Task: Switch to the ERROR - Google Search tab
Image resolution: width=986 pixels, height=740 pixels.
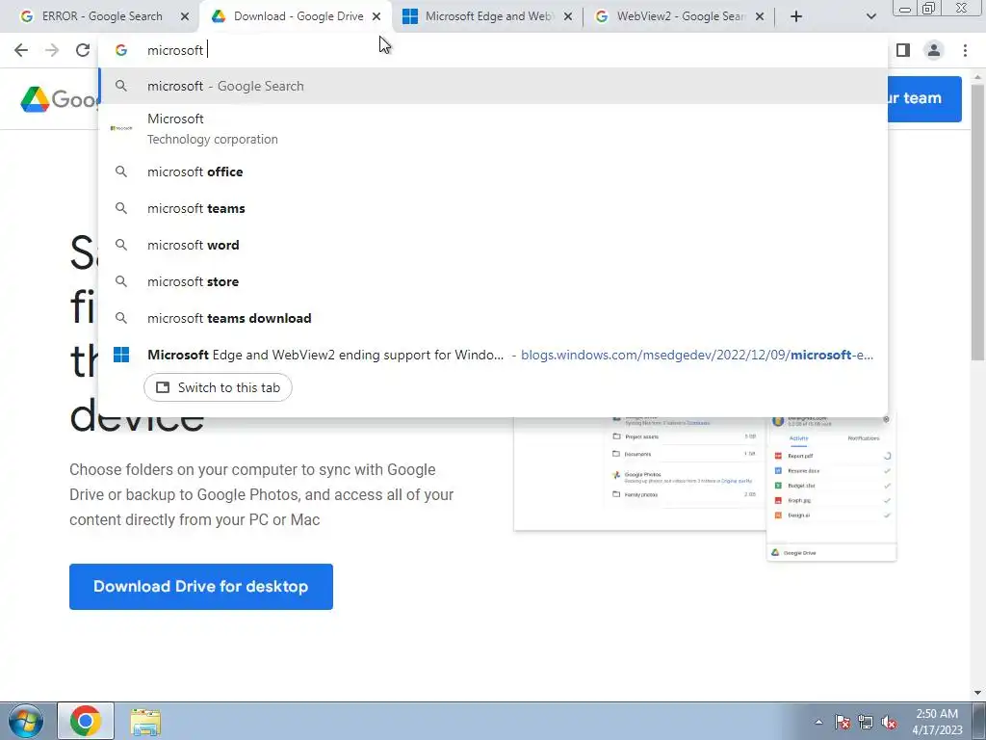Action: 100,16
